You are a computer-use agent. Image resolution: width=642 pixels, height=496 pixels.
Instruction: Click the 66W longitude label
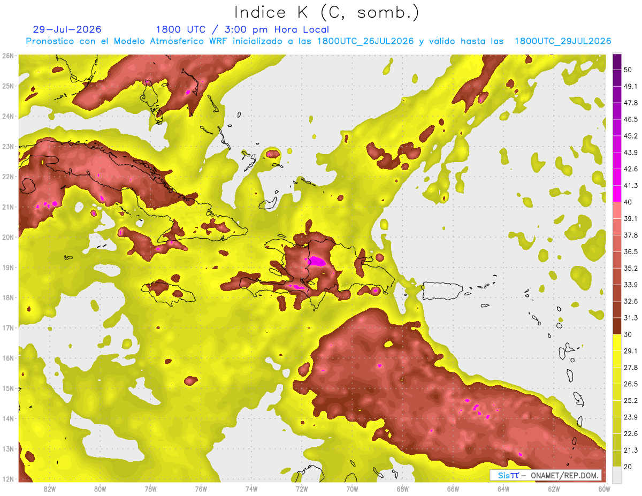click(453, 489)
